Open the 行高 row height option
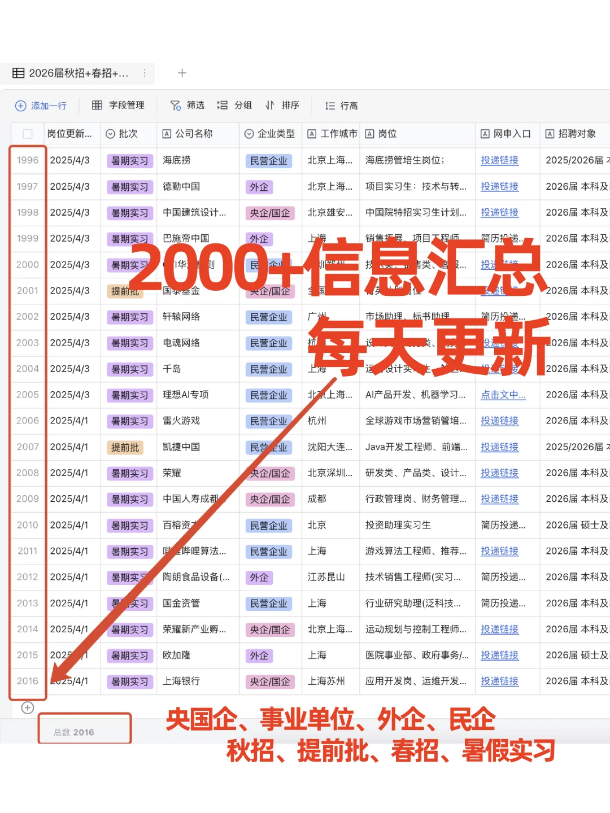This screenshot has width=610, height=813. (341, 106)
